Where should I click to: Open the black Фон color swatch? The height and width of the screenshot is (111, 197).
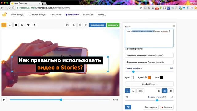[162, 78]
